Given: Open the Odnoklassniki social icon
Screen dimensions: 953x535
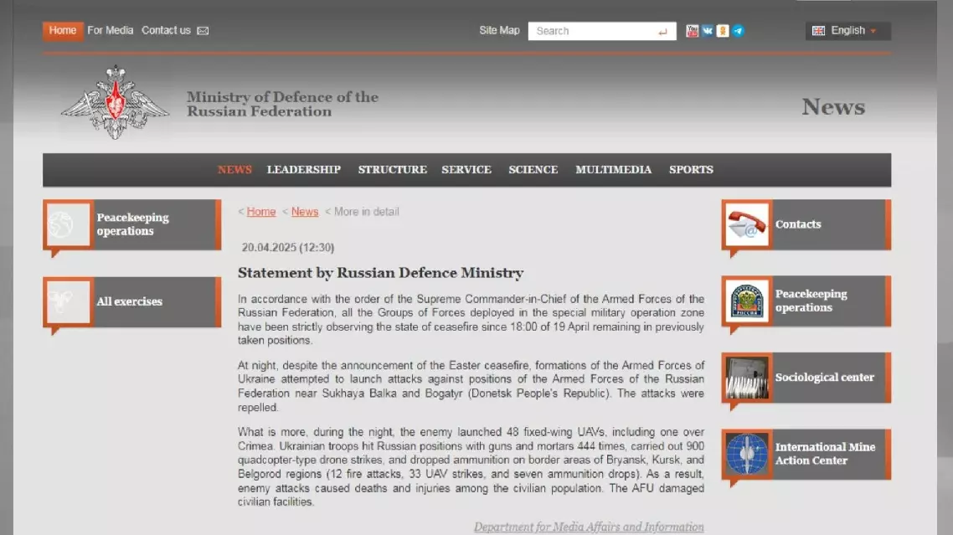Looking at the screenshot, I should click(723, 31).
